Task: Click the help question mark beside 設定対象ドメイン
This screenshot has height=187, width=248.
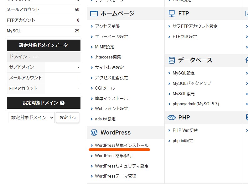Action: click(x=62, y=103)
